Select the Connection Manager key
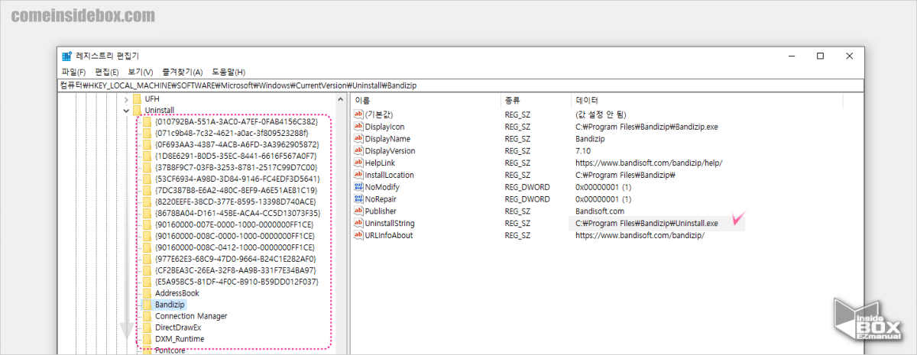Screen dimensions: 917x355 point(190,316)
